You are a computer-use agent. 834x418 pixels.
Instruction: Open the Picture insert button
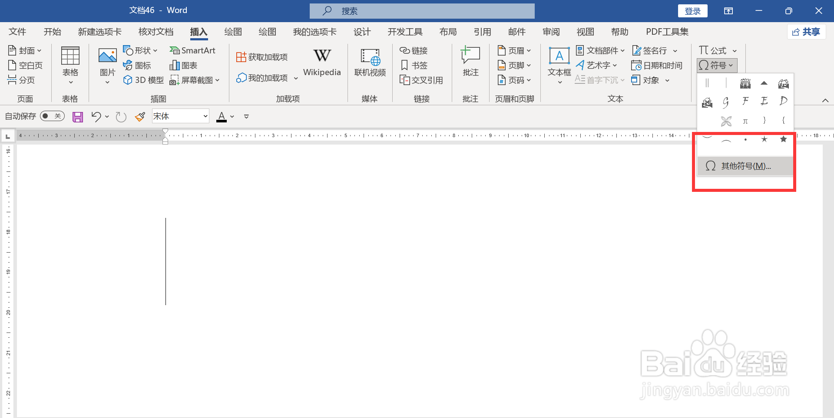107,65
